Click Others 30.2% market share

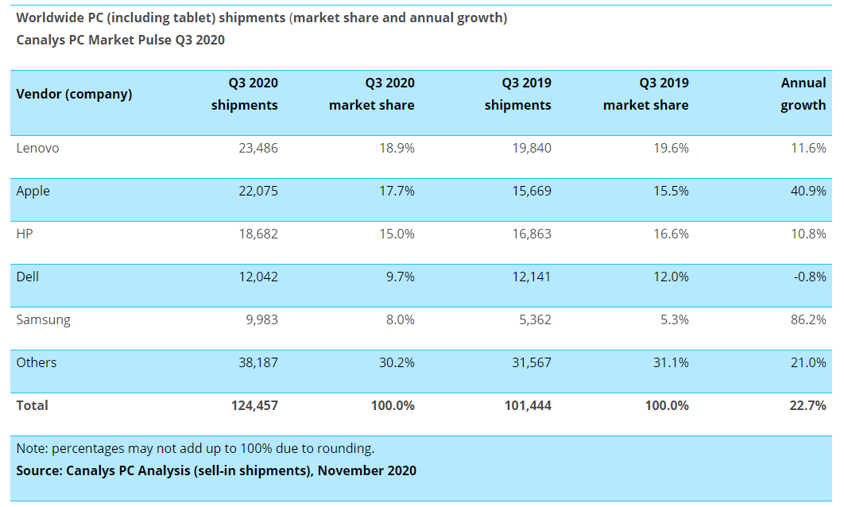click(397, 362)
